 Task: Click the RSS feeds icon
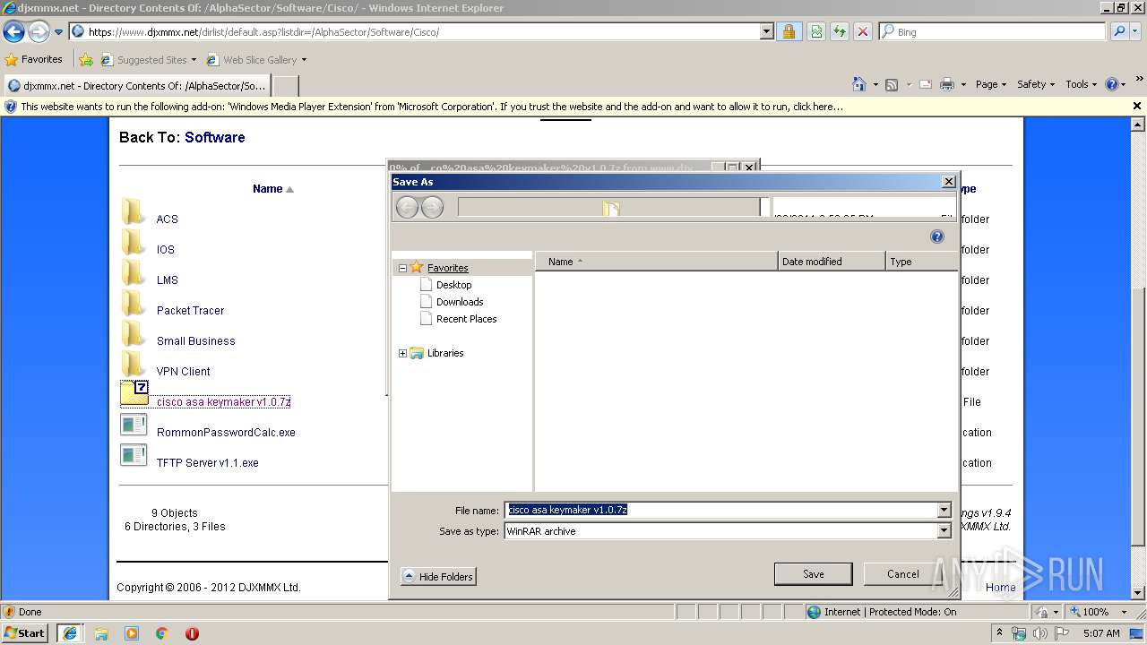point(892,84)
